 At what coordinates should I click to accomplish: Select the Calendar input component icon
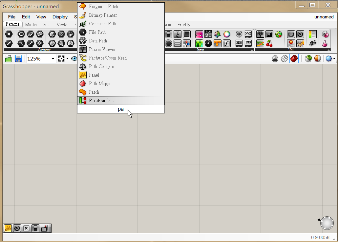pos(208,34)
